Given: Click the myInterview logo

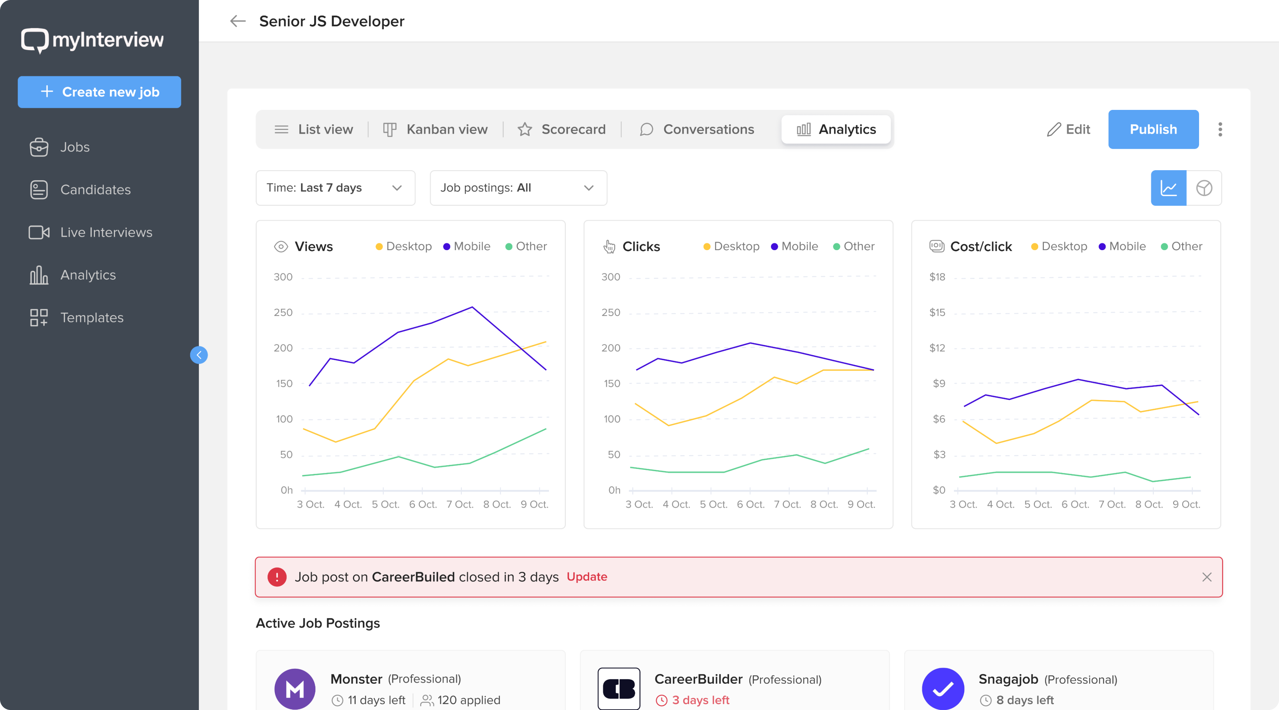Looking at the screenshot, I should coord(92,40).
